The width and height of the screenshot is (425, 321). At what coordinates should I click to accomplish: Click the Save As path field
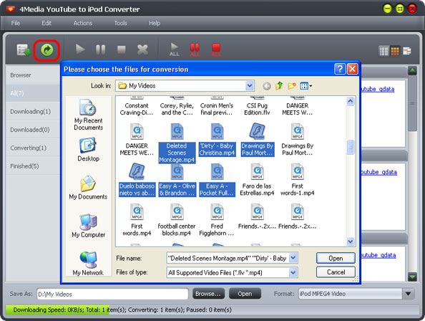pos(112,294)
